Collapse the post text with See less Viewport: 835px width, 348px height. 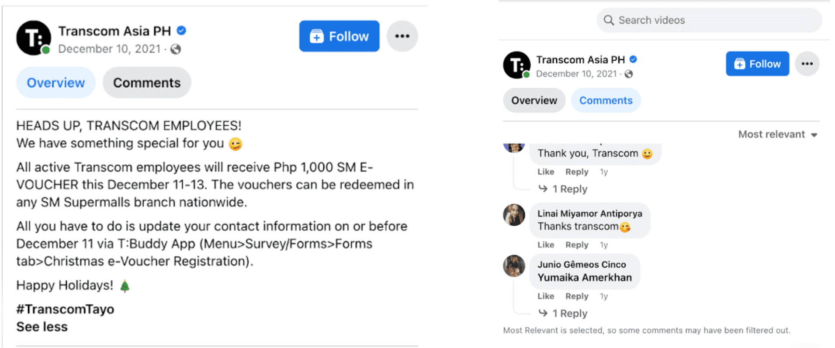pyautogui.click(x=42, y=327)
